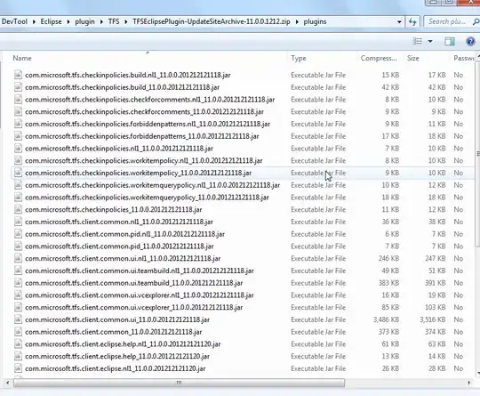The image size is (480, 396).
Task: Click the icon of checkforcomments_11.0.0 jar
Action: click(18, 111)
